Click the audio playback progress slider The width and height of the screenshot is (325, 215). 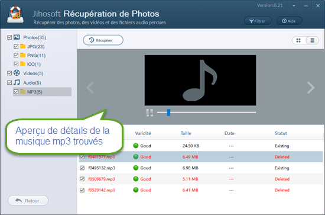206,113
